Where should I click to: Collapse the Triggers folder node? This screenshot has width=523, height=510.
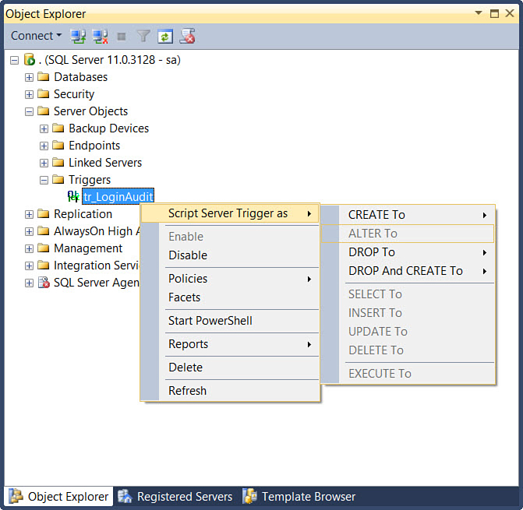[x=44, y=180]
